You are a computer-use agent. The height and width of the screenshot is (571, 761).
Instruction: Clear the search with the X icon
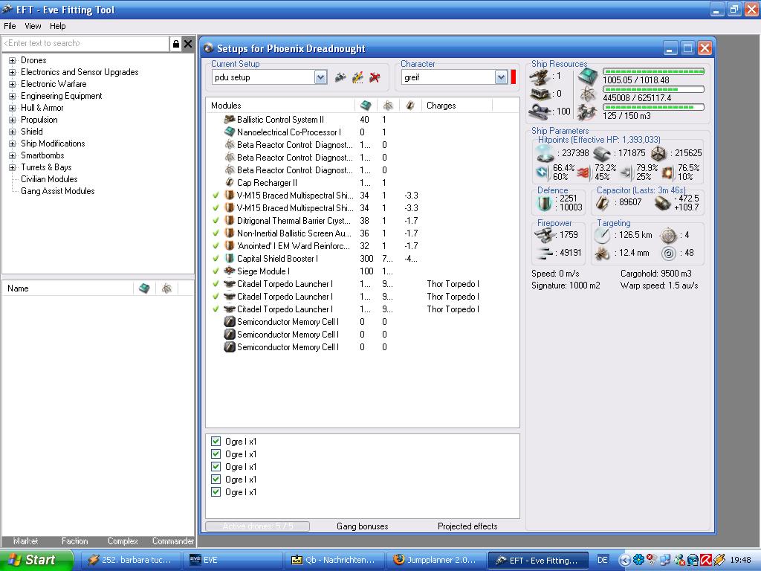coord(188,44)
